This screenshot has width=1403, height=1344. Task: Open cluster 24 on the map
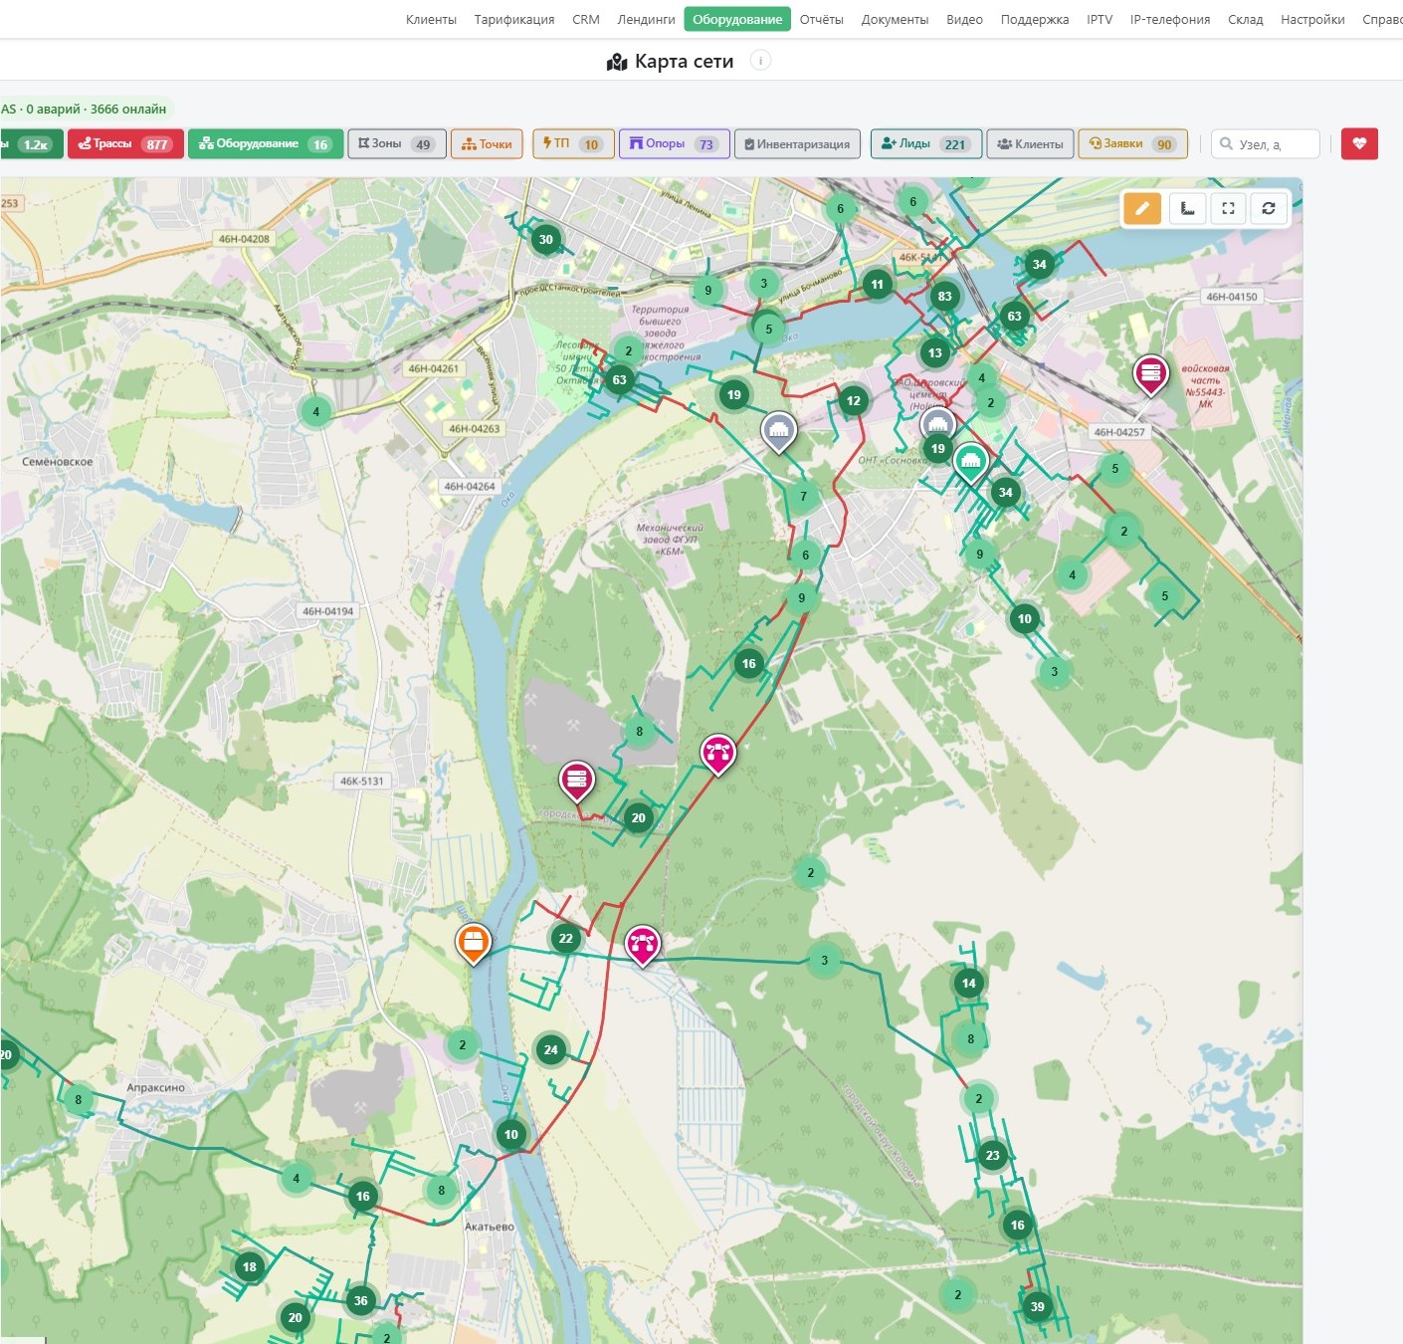point(551,1049)
